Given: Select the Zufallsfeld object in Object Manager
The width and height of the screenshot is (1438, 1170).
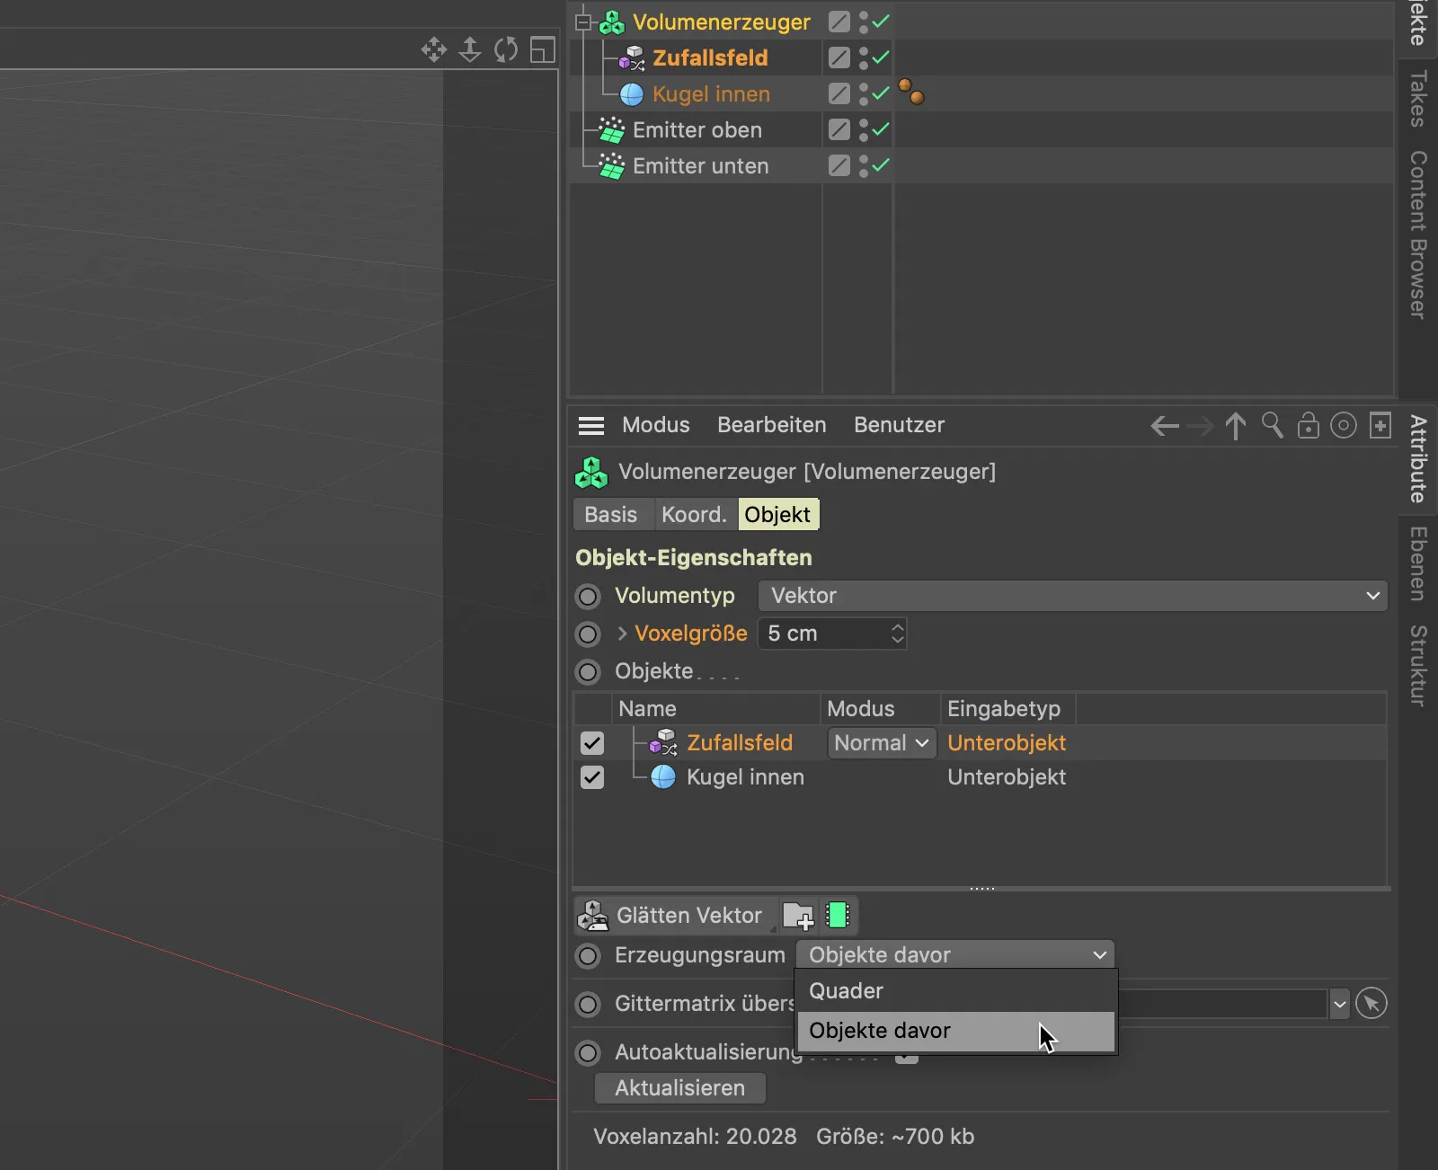Looking at the screenshot, I should click(x=710, y=58).
